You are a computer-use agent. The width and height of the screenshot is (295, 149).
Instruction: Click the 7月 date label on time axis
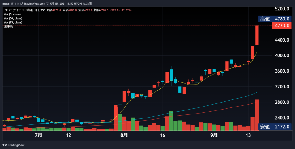pyautogui.click(x=39, y=135)
